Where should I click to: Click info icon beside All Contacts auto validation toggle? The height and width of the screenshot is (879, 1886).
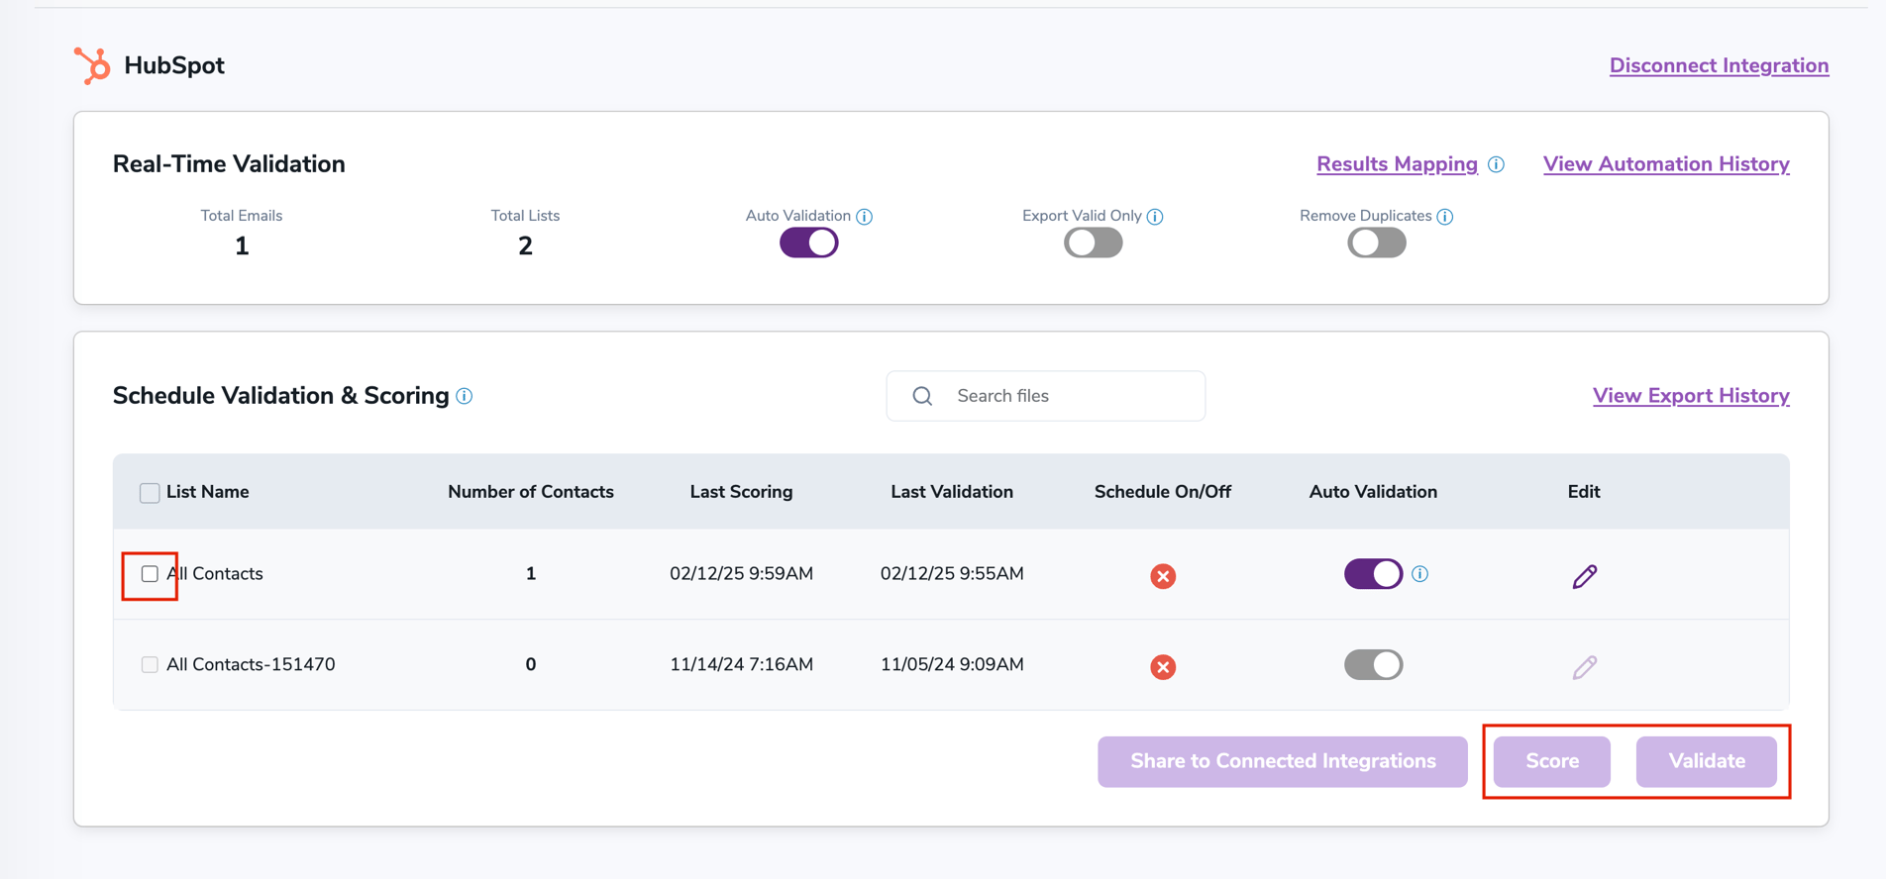(1419, 574)
